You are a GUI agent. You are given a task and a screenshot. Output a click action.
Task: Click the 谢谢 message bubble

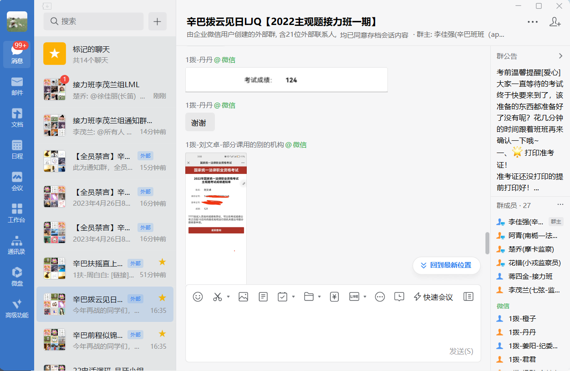(x=200, y=122)
